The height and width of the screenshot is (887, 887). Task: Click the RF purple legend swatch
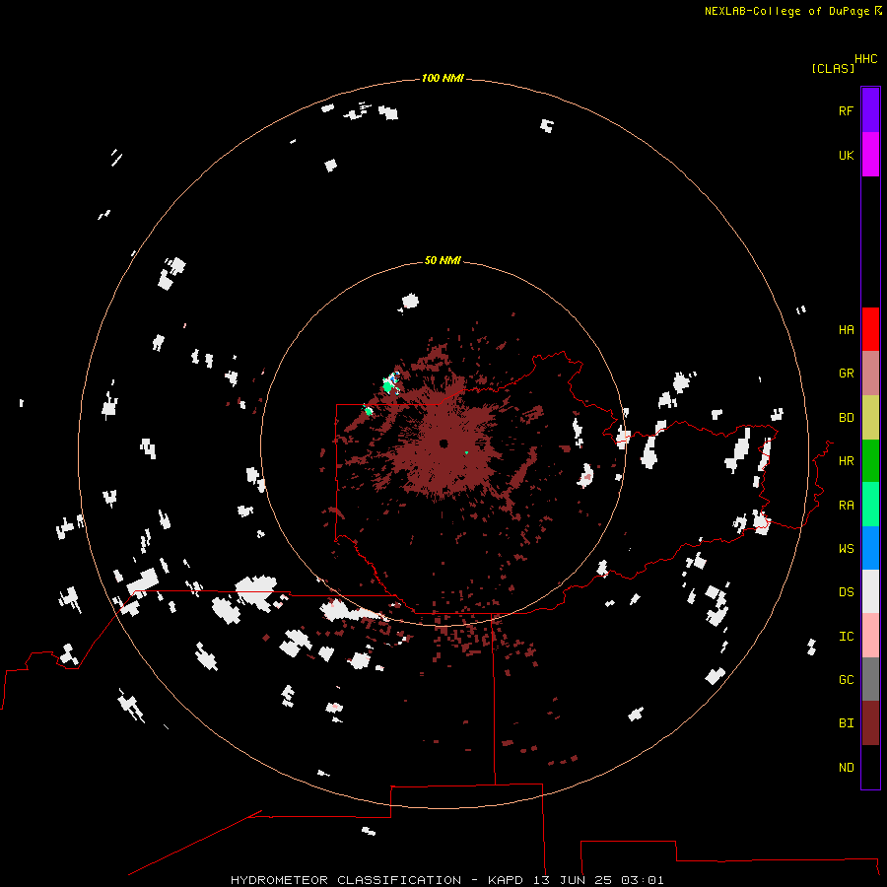click(x=870, y=110)
